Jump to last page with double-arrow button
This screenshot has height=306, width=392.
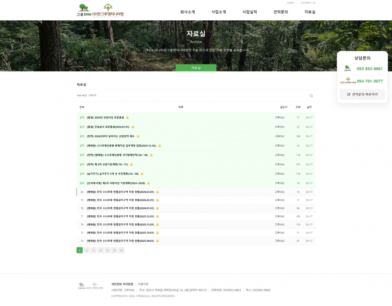pos(122,250)
